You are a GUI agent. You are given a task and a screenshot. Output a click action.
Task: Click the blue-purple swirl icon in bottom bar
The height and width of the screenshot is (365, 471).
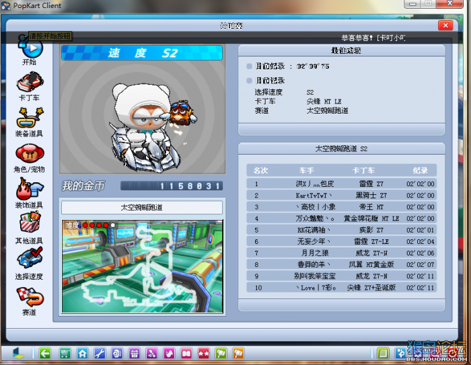pyautogui.click(x=117, y=354)
